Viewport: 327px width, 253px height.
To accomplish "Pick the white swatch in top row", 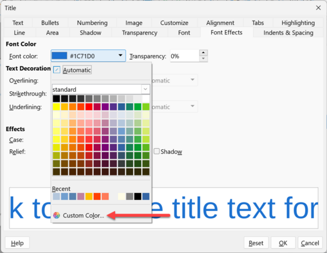I will tap(146, 98).
